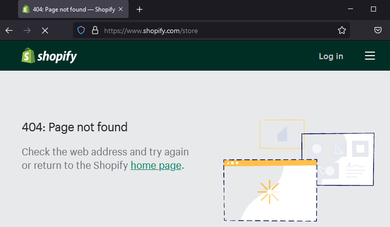Click the forward navigation arrow

coord(27,31)
